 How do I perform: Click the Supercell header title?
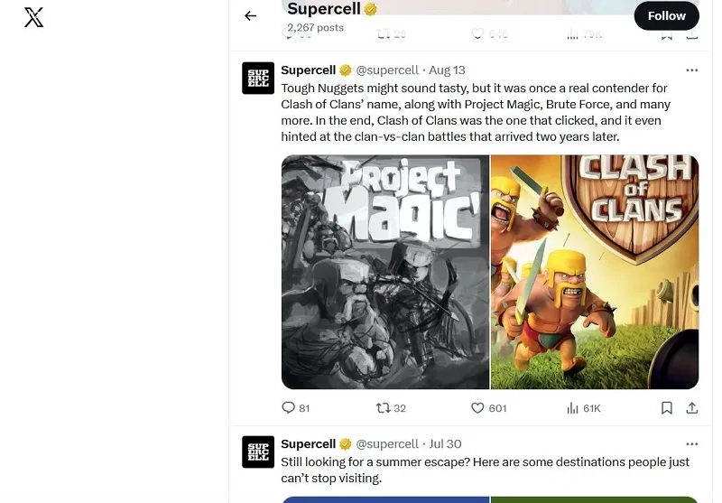pyautogui.click(x=324, y=8)
